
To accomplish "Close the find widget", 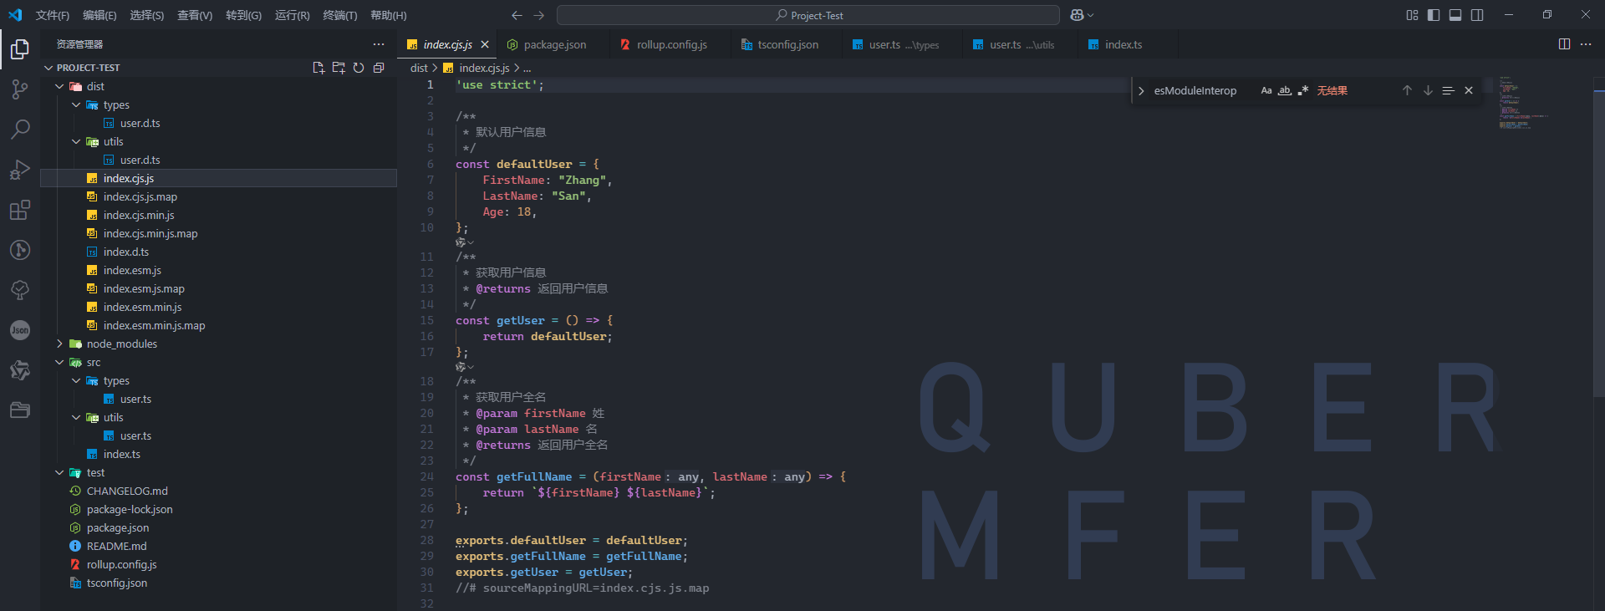I will (1469, 90).
